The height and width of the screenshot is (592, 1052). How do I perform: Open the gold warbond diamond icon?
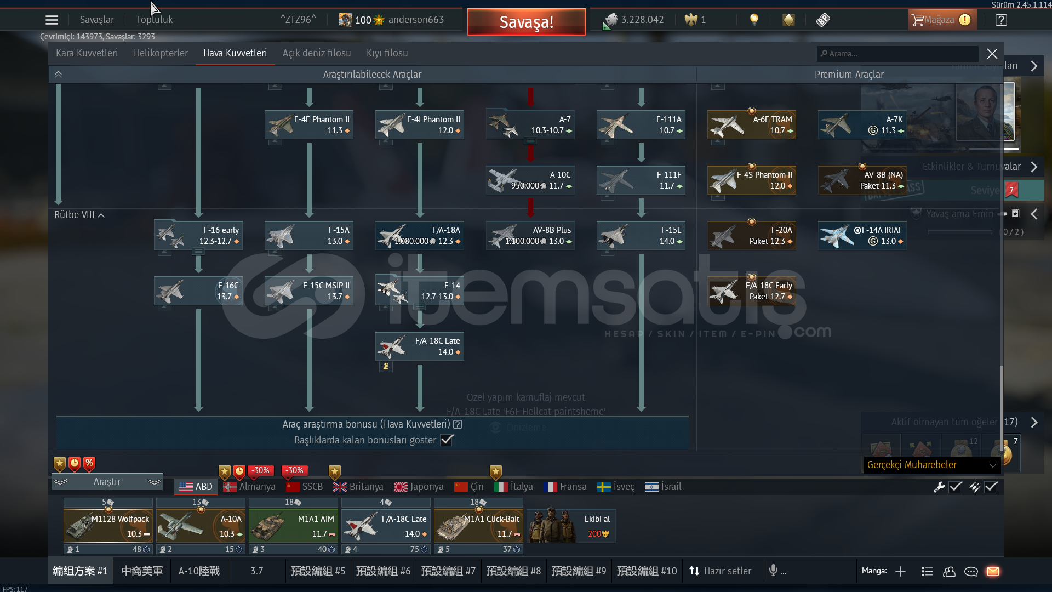(x=788, y=20)
